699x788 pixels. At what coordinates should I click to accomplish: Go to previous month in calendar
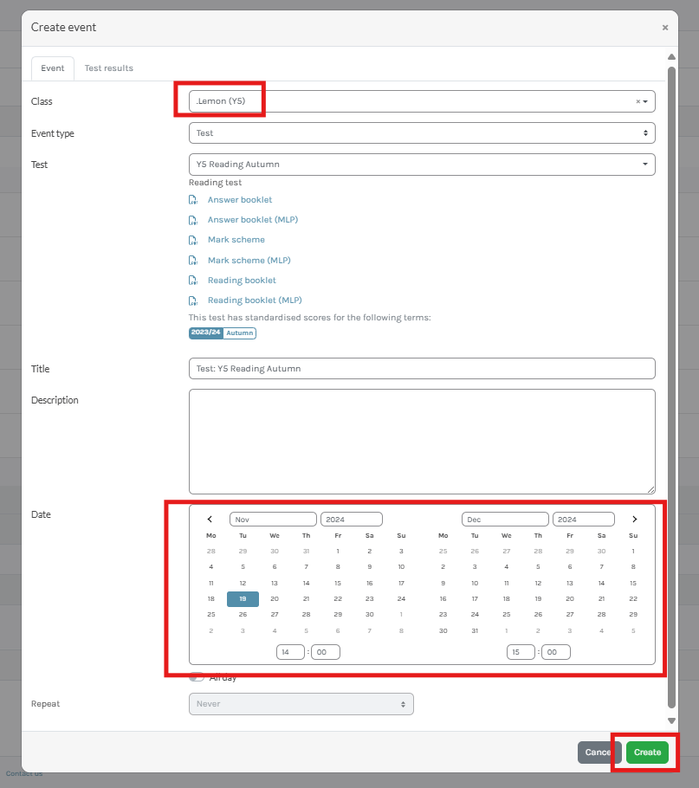[210, 520]
